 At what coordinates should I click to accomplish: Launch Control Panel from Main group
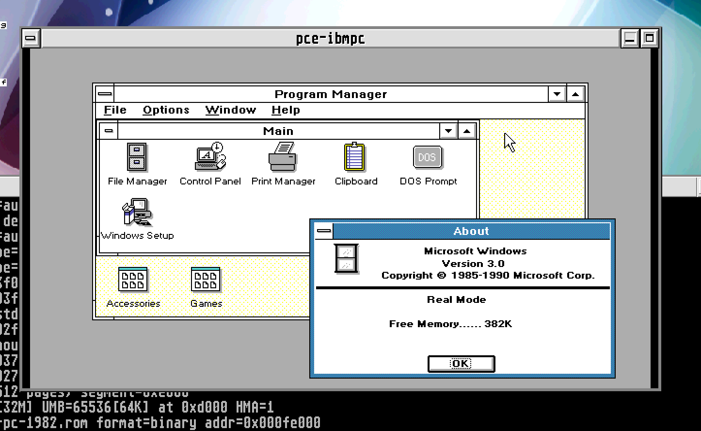[210, 156]
